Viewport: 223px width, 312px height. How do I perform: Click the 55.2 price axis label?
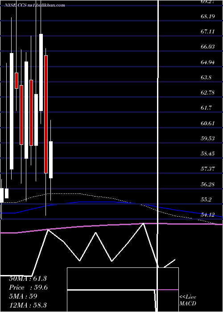[x=206, y=200]
